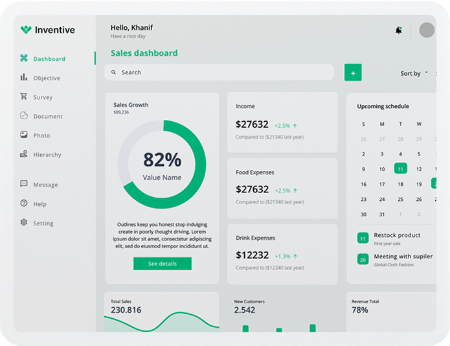Open the user profile avatar

coord(427,30)
